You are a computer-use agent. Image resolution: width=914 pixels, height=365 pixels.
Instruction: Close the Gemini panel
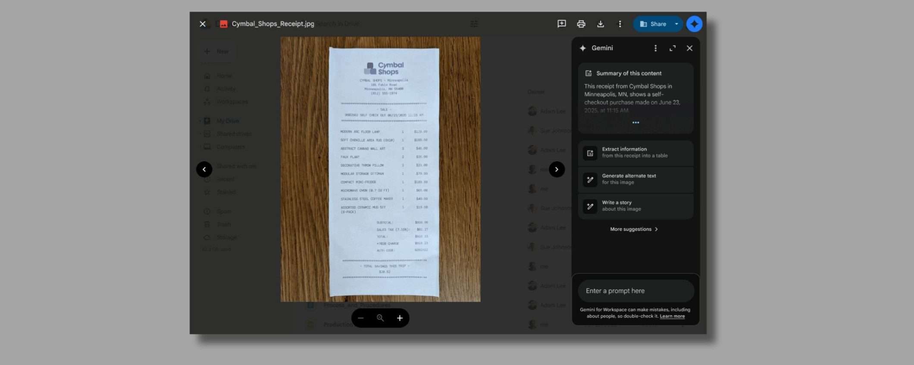[689, 48]
